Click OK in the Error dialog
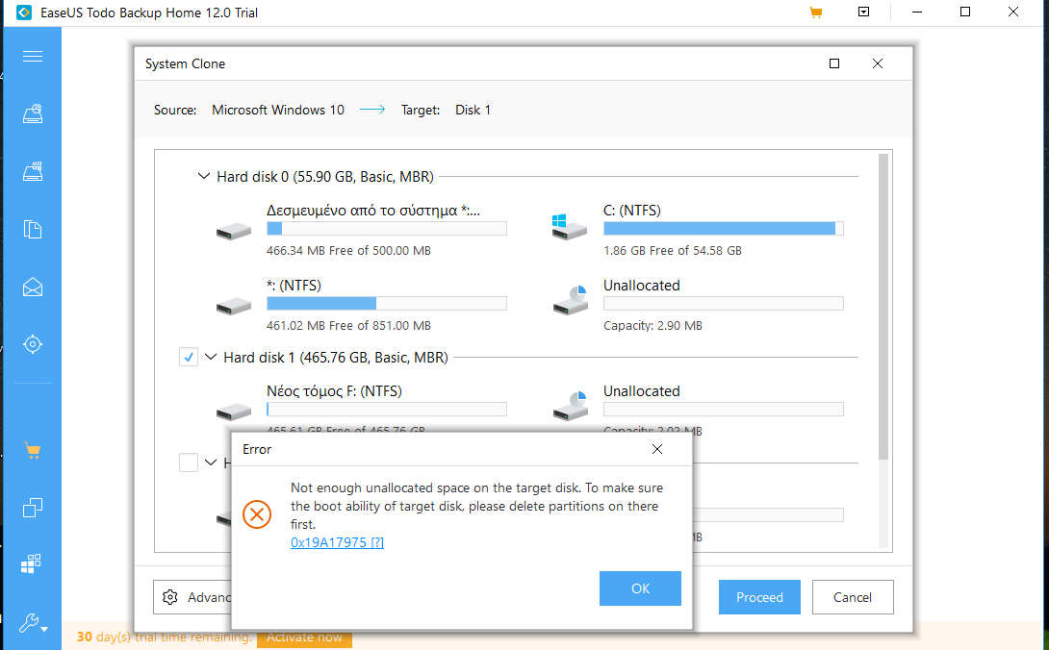1049x650 pixels. pos(640,588)
